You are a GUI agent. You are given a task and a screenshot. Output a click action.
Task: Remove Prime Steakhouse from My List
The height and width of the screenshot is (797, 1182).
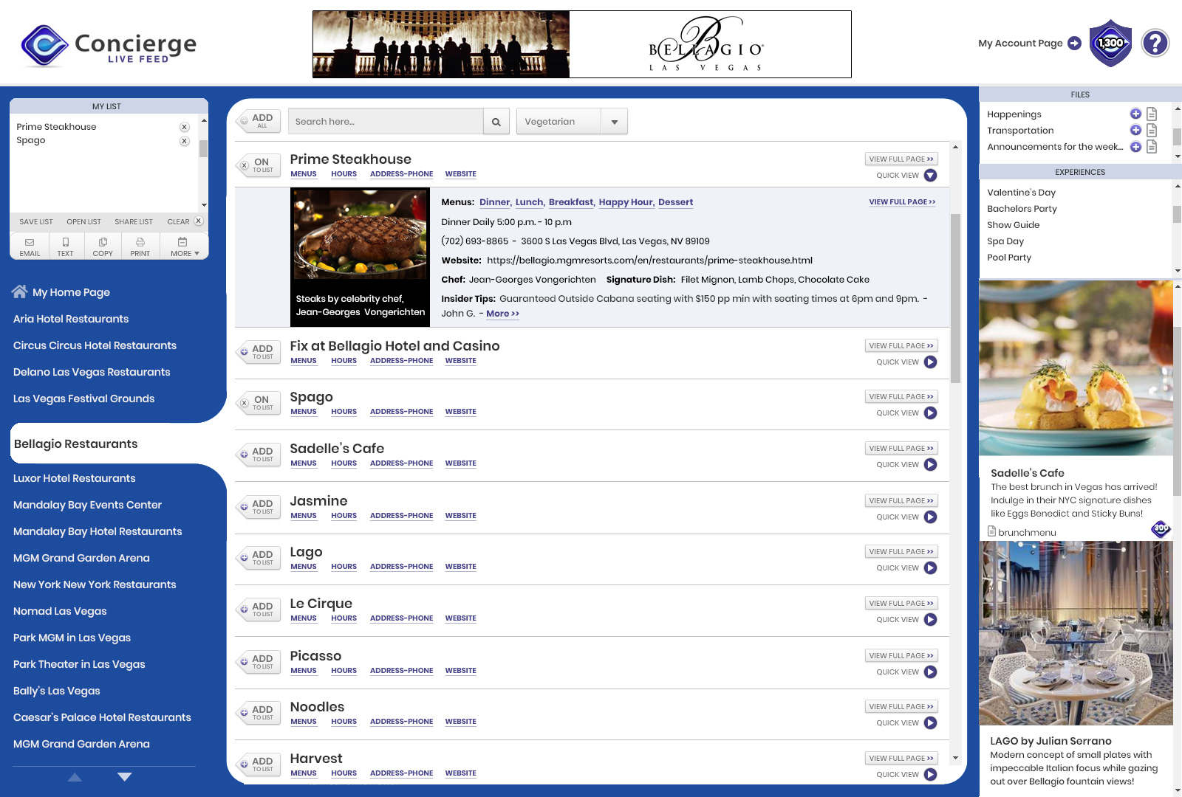click(x=185, y=127)
